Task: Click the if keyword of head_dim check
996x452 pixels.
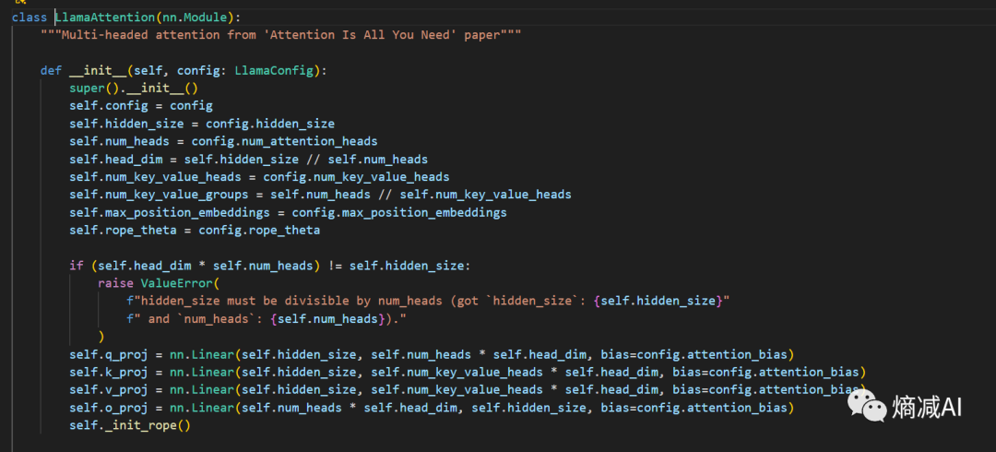Action: point(77,266)
